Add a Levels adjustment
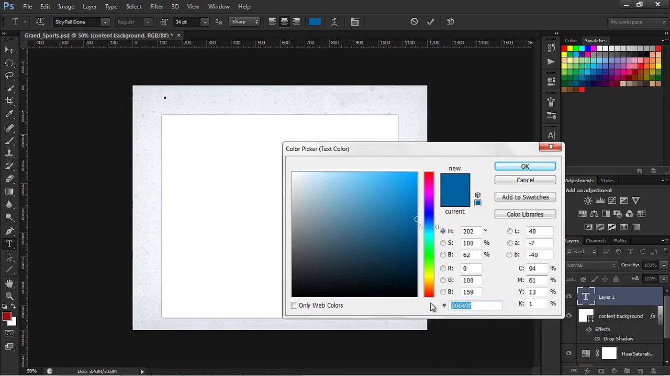Screen dimensions: 670x376 (600, 201)
